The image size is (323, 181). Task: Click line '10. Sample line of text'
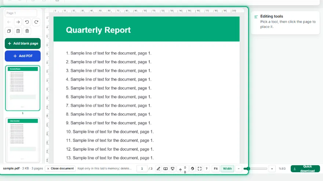pos(110,132)
